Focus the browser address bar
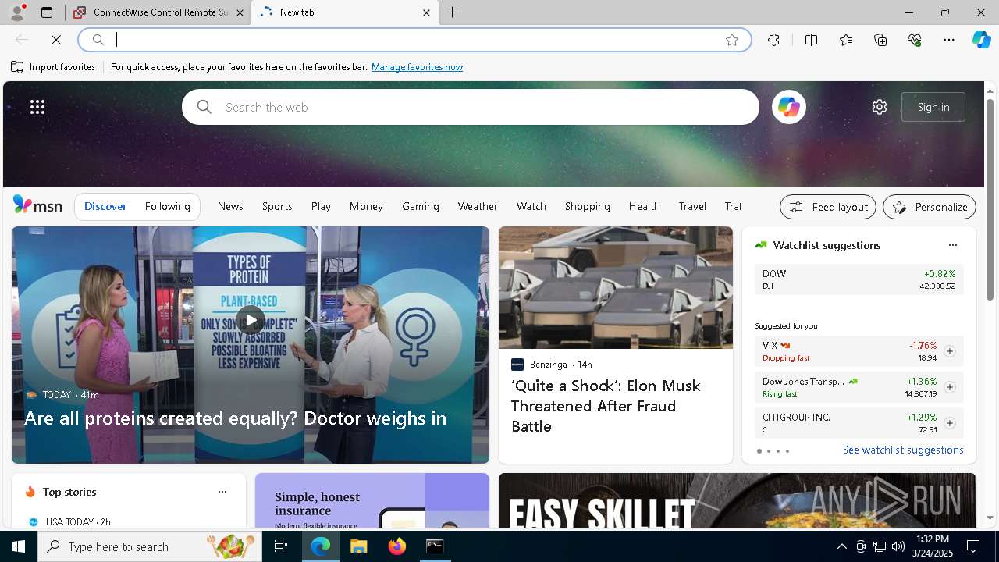 click(414, 40)
